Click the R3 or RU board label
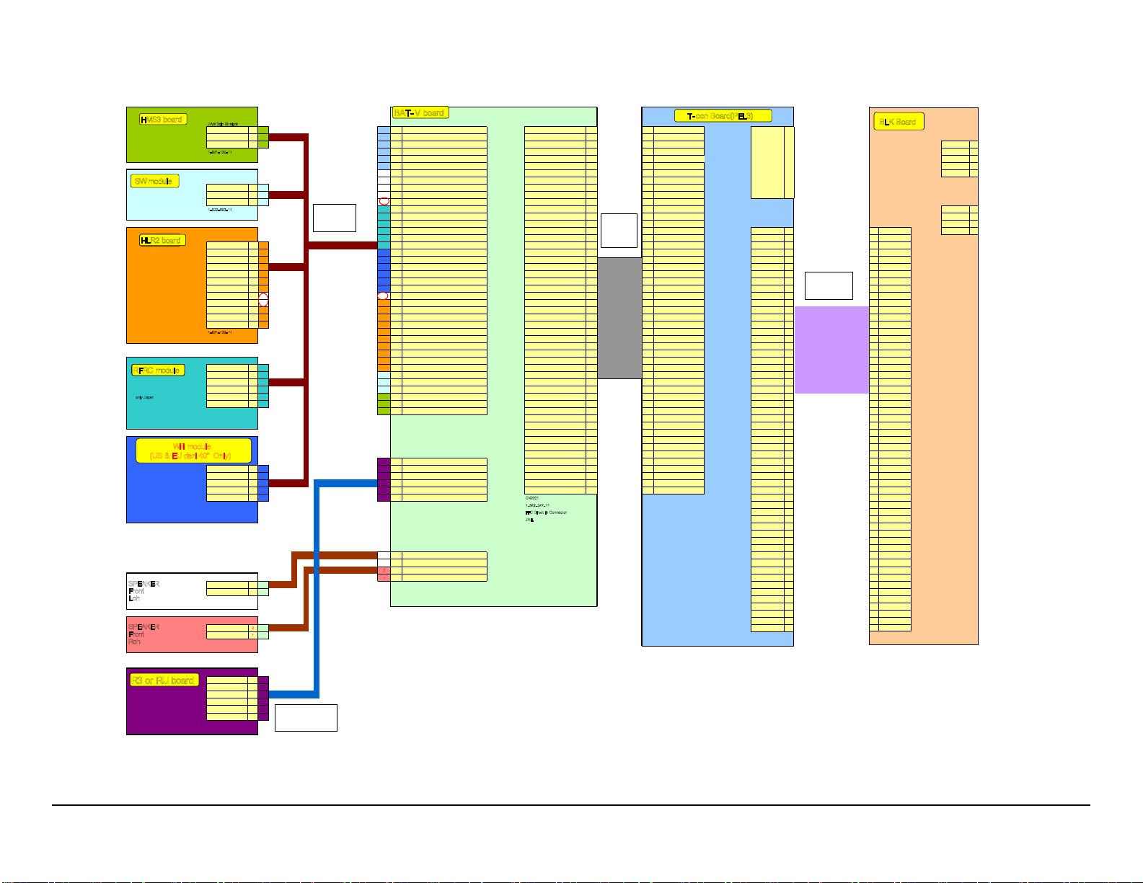This screenshot has width=1143, height=883. pos(164,680)
